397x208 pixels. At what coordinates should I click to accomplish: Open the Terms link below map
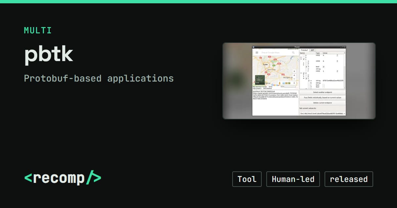click(x=270, y=87)
